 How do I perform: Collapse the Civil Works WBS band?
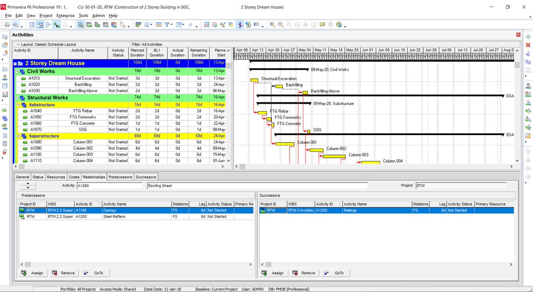click(x=16, y=71)
